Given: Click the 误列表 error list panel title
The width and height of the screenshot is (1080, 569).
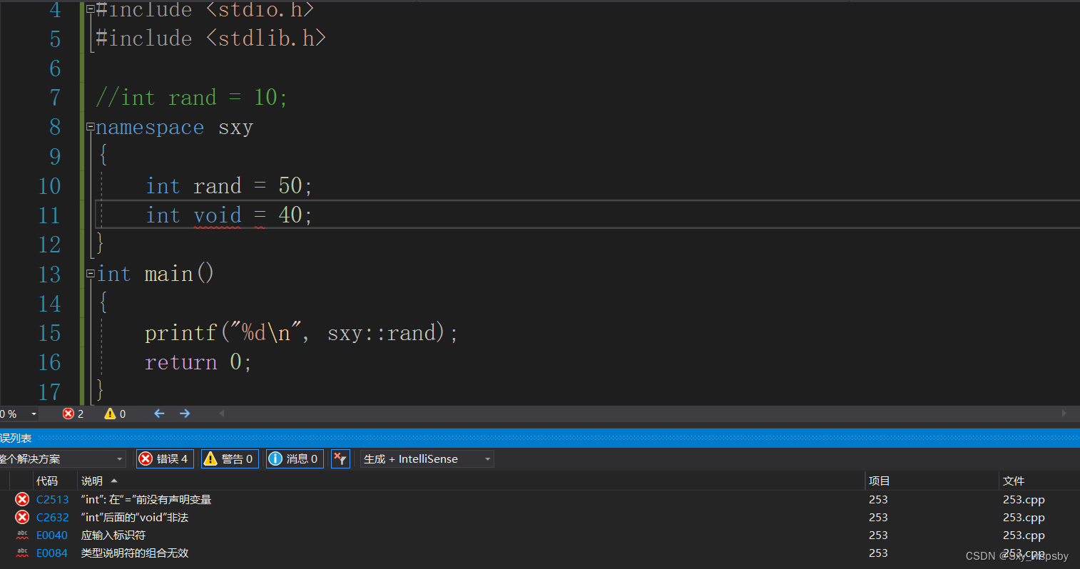Looking at the screenshot, I should (x=16, y=438).
